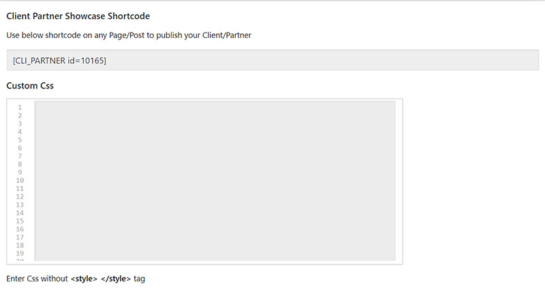Select line number 3 in gutter

pos(20,124)
